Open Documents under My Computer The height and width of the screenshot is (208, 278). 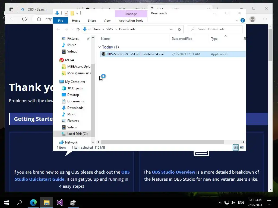click(75, 101)
